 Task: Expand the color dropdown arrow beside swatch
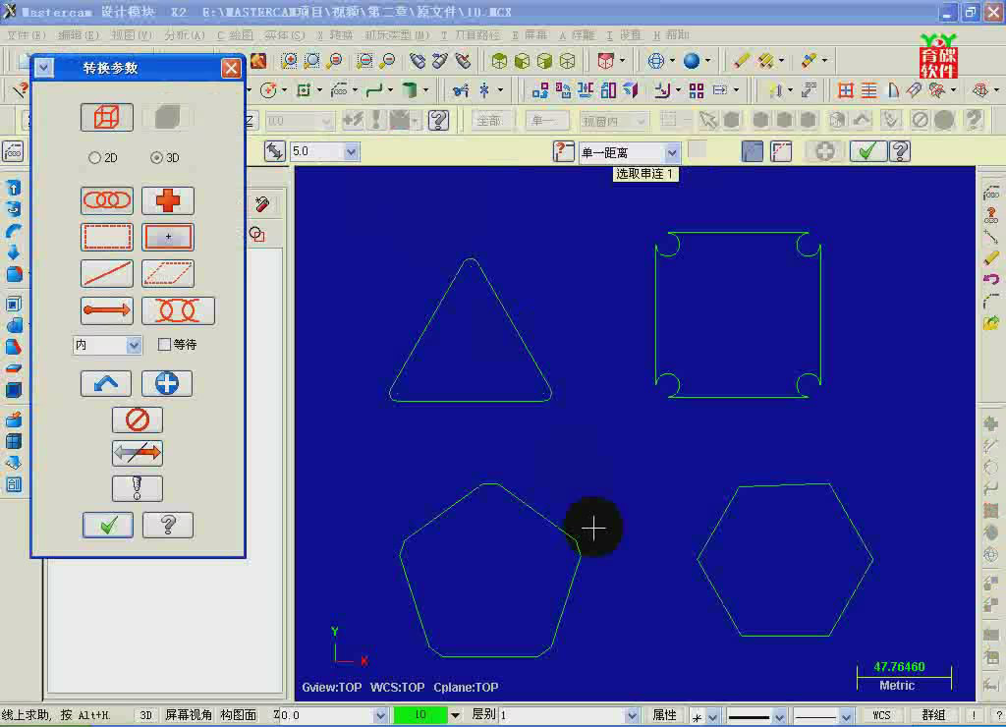[455, 715]
